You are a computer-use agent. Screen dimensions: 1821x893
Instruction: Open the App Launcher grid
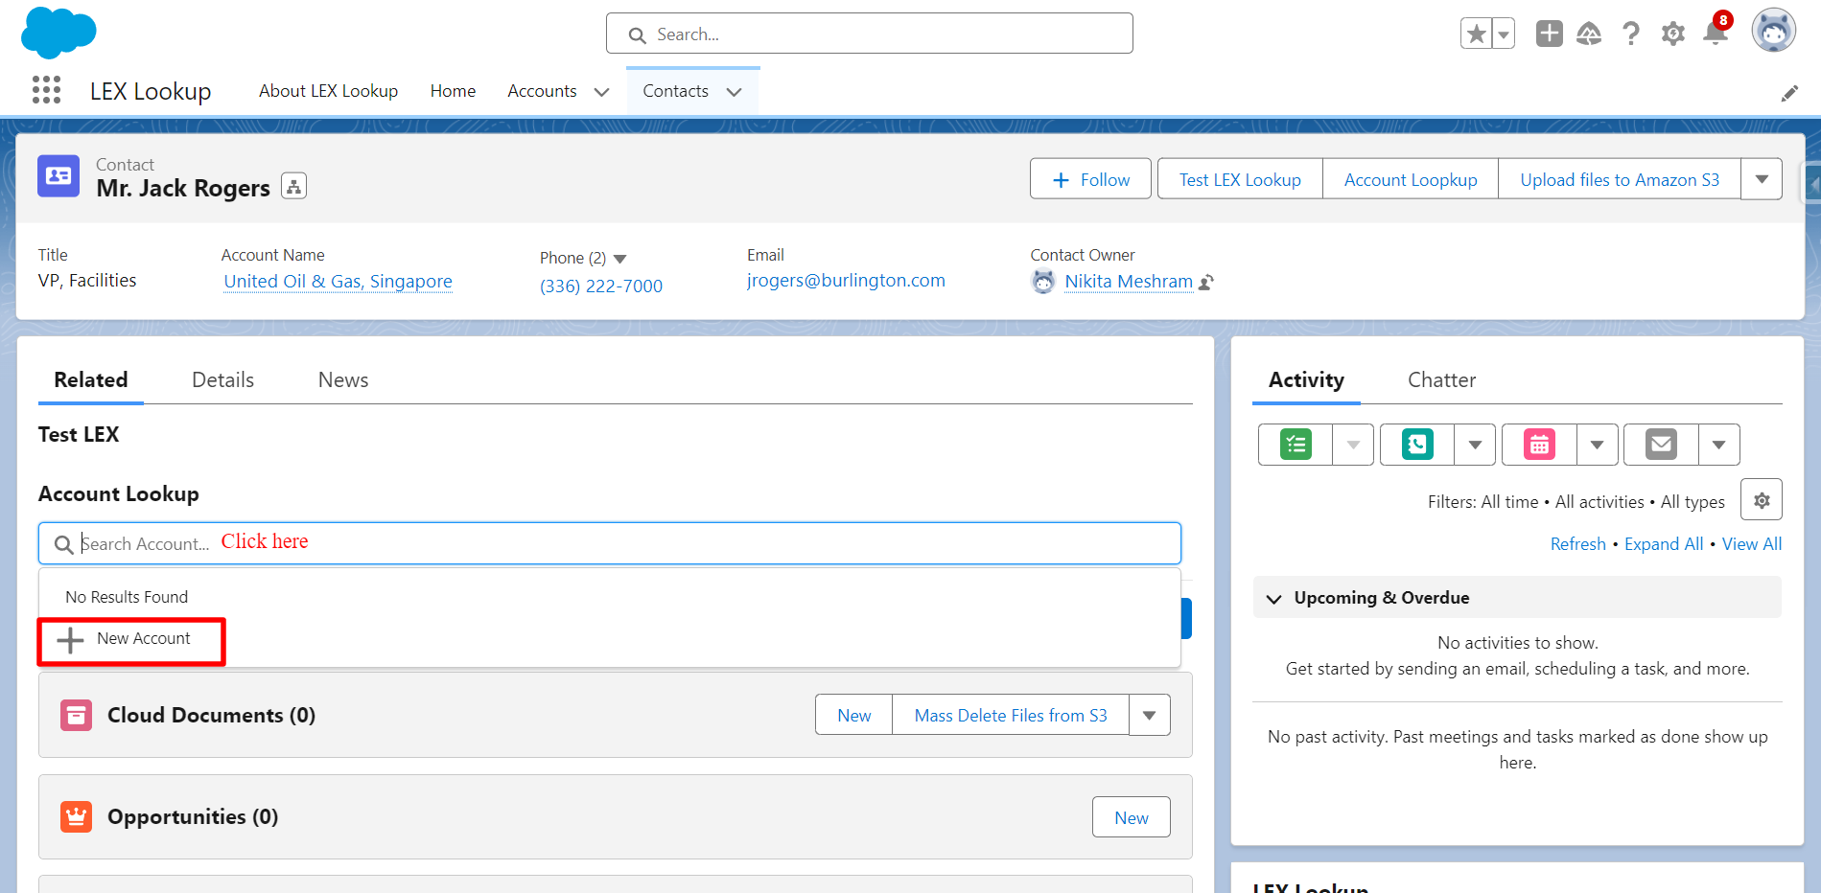click(x=46, y=90)
